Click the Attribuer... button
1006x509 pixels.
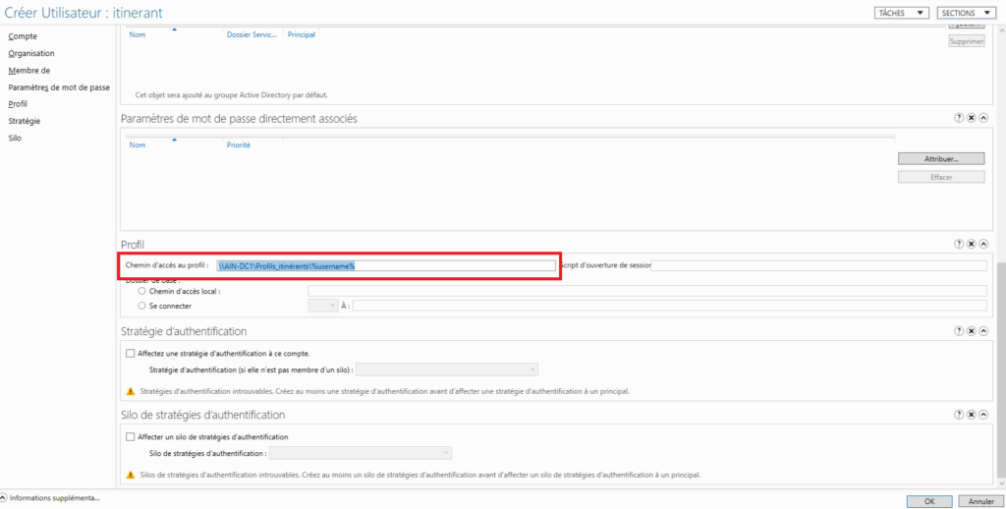pos(940,158)
